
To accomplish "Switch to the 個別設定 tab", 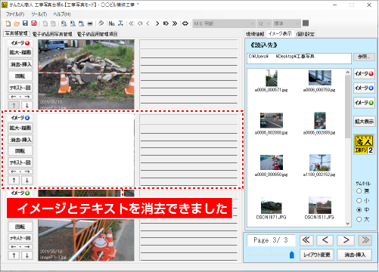I will tap(306, 34).
